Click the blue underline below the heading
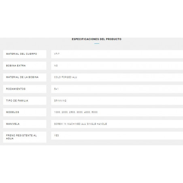 pos(97,43)
